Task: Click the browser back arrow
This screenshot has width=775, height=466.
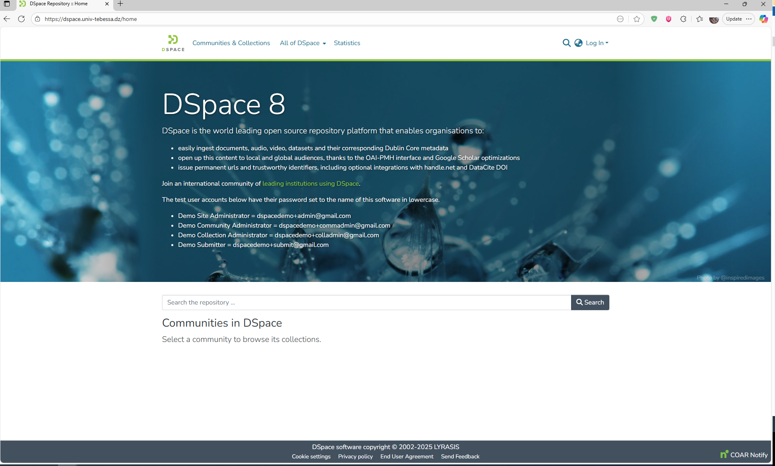Action: [x=6, y=19]
